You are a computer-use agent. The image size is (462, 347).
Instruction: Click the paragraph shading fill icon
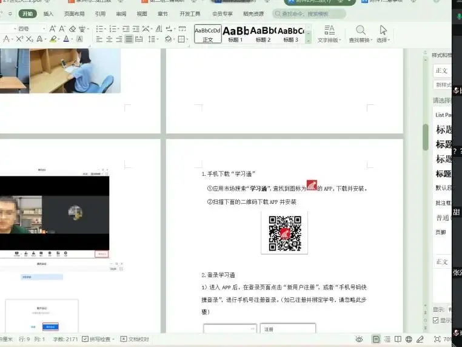pyautogui.click(x=168, y=39)
